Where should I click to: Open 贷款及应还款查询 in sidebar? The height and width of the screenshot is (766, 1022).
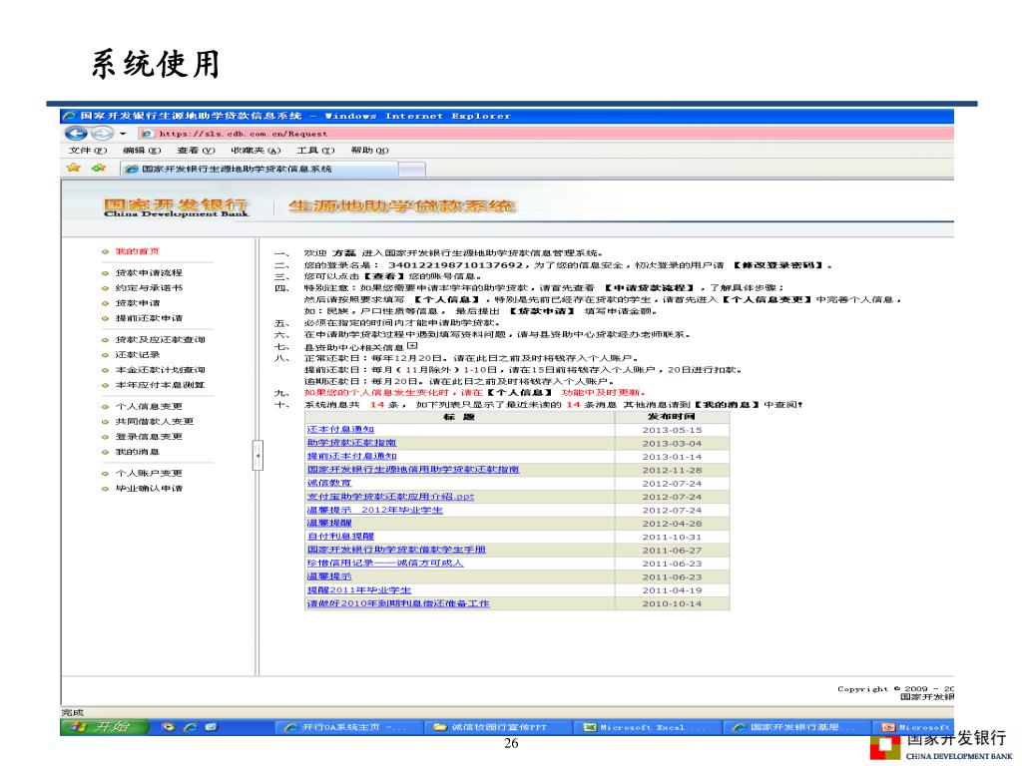coord(160,340)
